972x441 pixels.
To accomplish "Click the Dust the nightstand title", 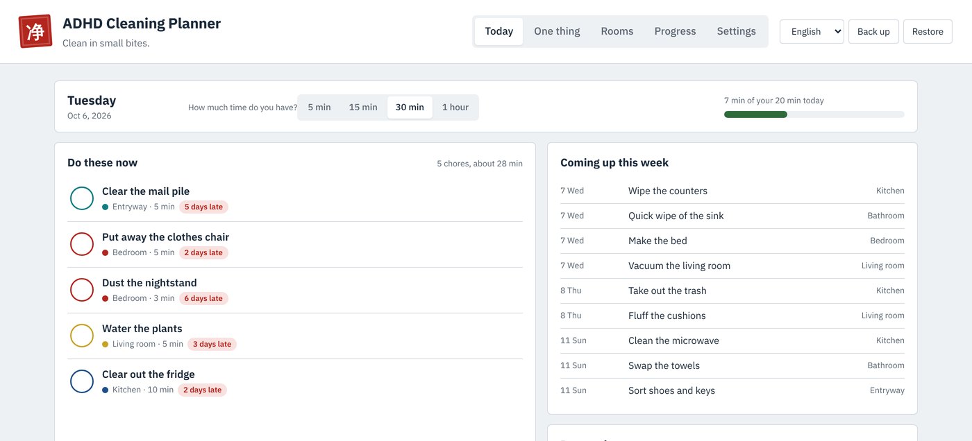I will [149, 283].
